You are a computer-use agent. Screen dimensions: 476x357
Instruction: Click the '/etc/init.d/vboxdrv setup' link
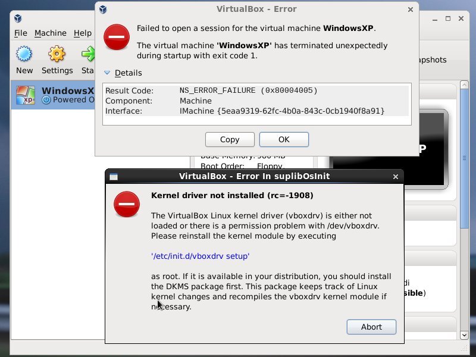pyautogui.click(x=200, y=256)
